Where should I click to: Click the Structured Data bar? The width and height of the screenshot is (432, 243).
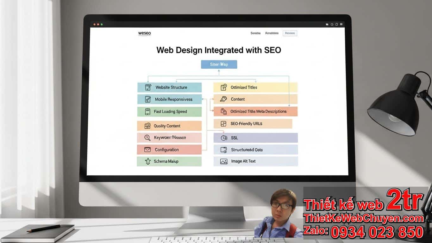click(x=255, y=150)
